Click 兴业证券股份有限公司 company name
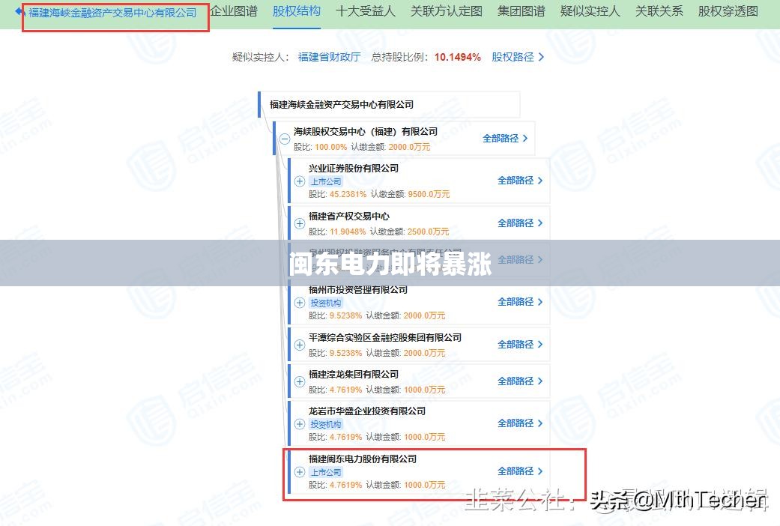Image resolution: width=780 pixels, height=526 pixels. (x=354, y=168)
